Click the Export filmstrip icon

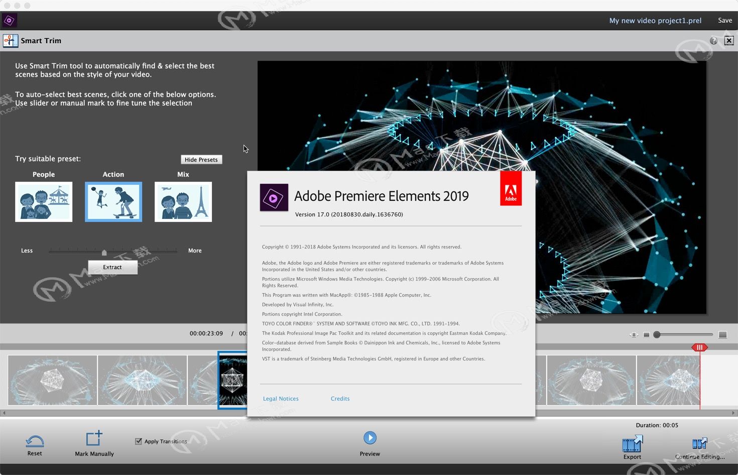coord(633,444)
